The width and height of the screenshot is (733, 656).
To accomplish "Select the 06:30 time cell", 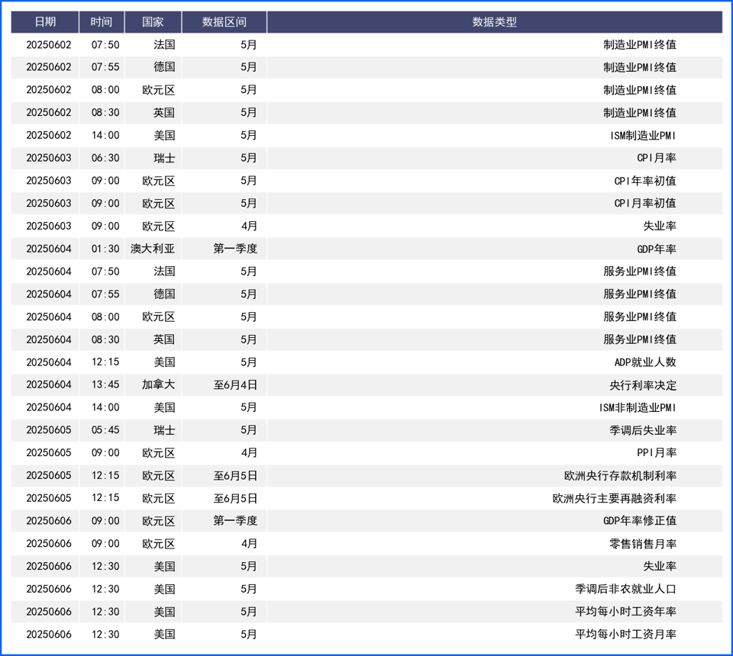I will [x=105, y=158].
